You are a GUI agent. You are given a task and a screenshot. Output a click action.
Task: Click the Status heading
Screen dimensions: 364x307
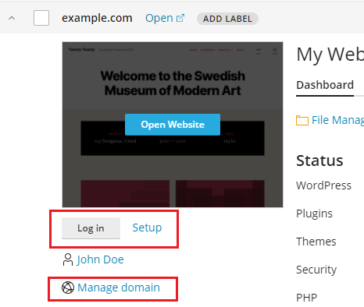[319, 161]
